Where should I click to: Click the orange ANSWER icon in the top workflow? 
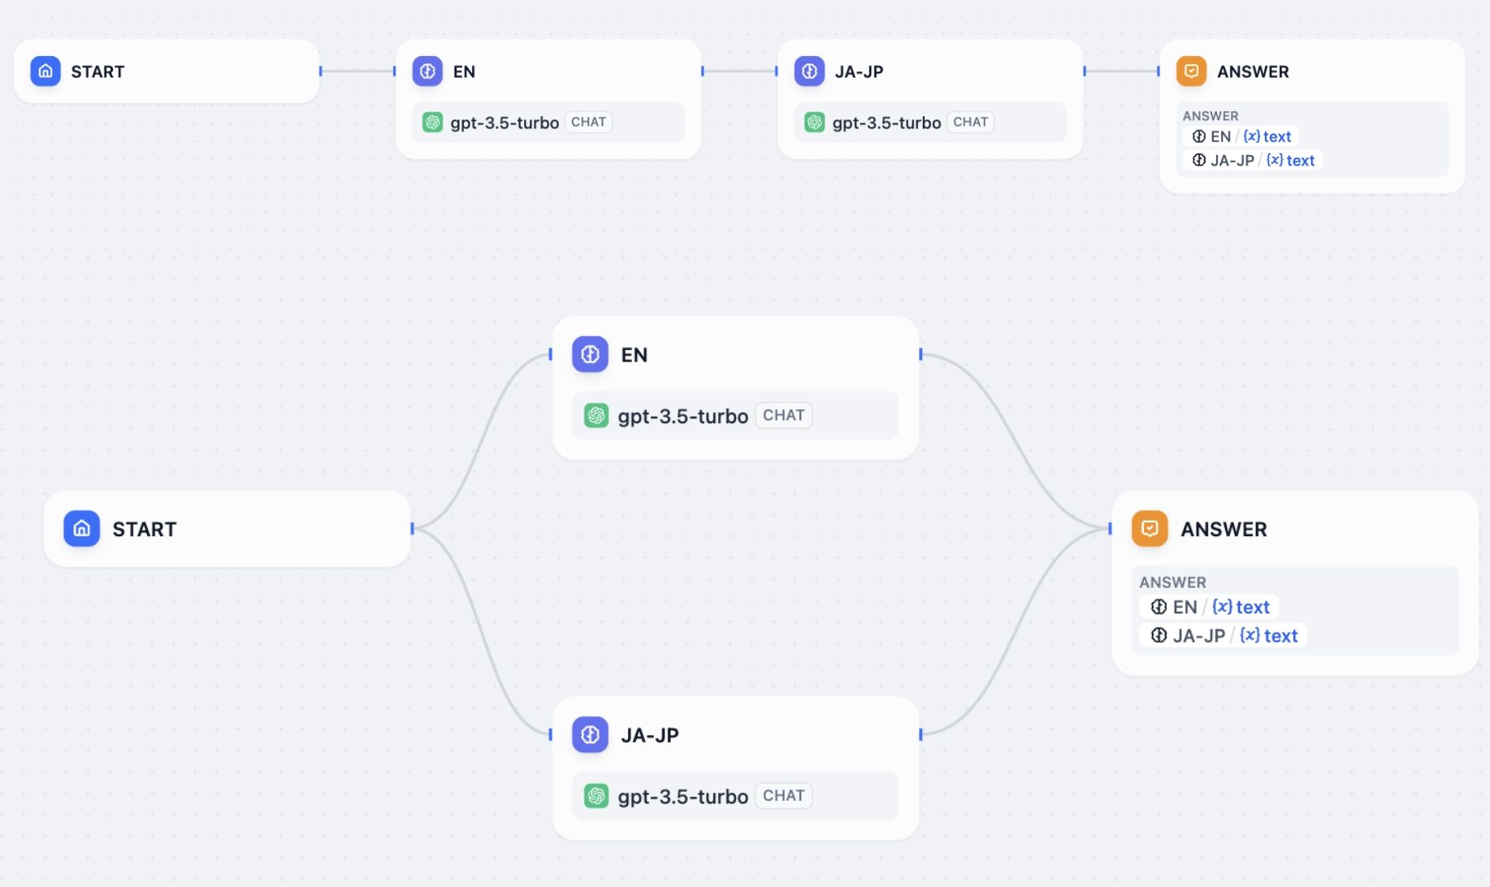(x=1191, y=71)
